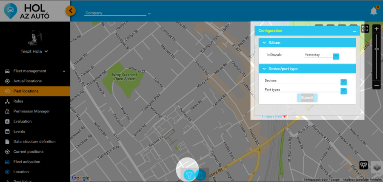The height and width of the screenshot is (182, 383).
Task: Collapse the Device/port type section
Action: pos(264,69)
